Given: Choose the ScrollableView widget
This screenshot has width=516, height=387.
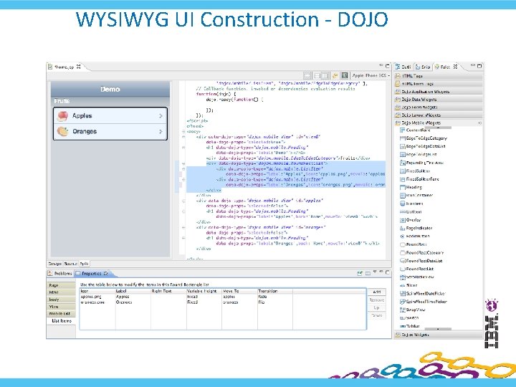Looking at the screenshot, I should click(x=417, y=277).
